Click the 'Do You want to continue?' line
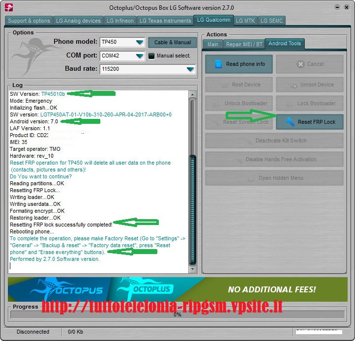 (x=41, y=176)
